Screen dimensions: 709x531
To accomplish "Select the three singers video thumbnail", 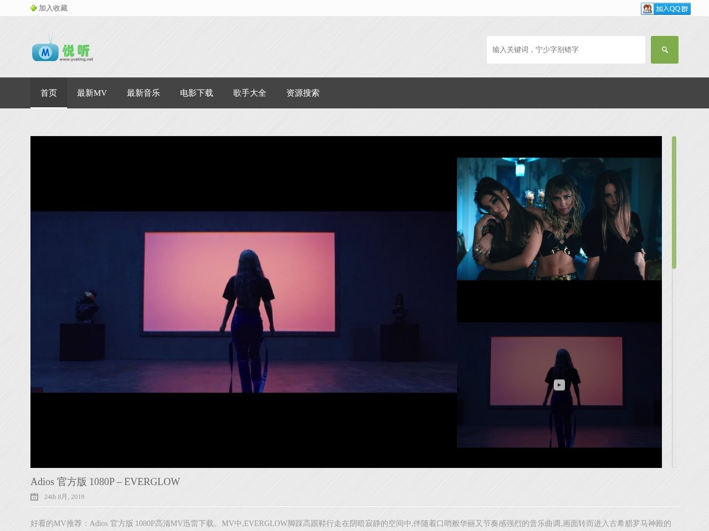I will 559,219.
